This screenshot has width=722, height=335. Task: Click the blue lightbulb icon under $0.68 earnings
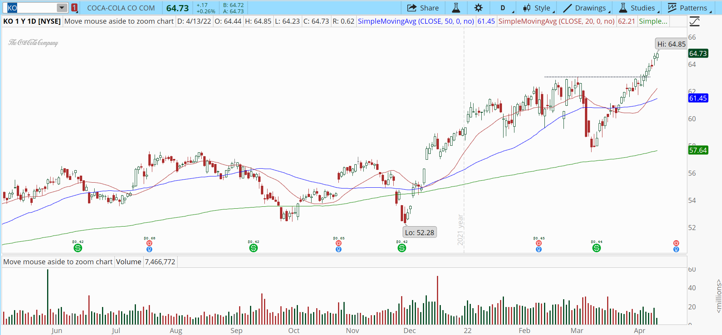pos(149,250)
